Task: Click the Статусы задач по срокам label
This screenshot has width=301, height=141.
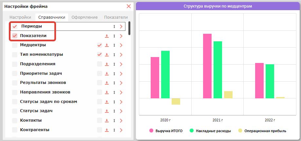Action: [x=48, y=102]
